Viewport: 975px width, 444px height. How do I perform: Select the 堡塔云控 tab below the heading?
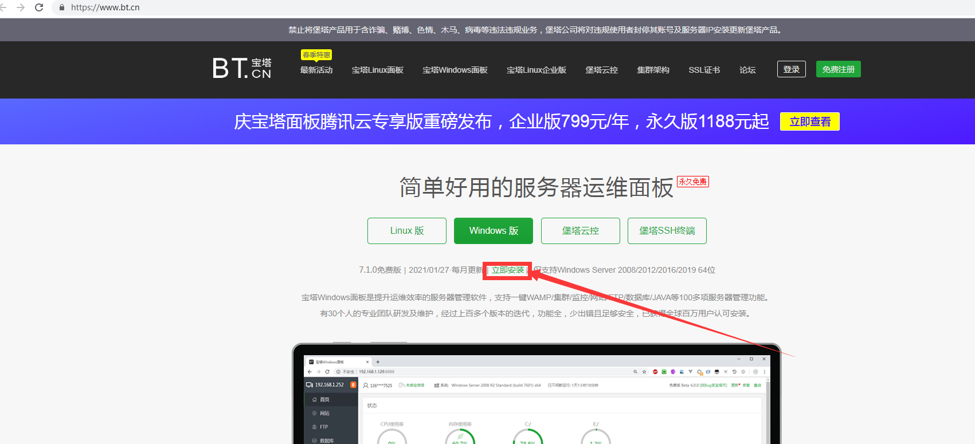pyautogui.click(x=581, y=231)
